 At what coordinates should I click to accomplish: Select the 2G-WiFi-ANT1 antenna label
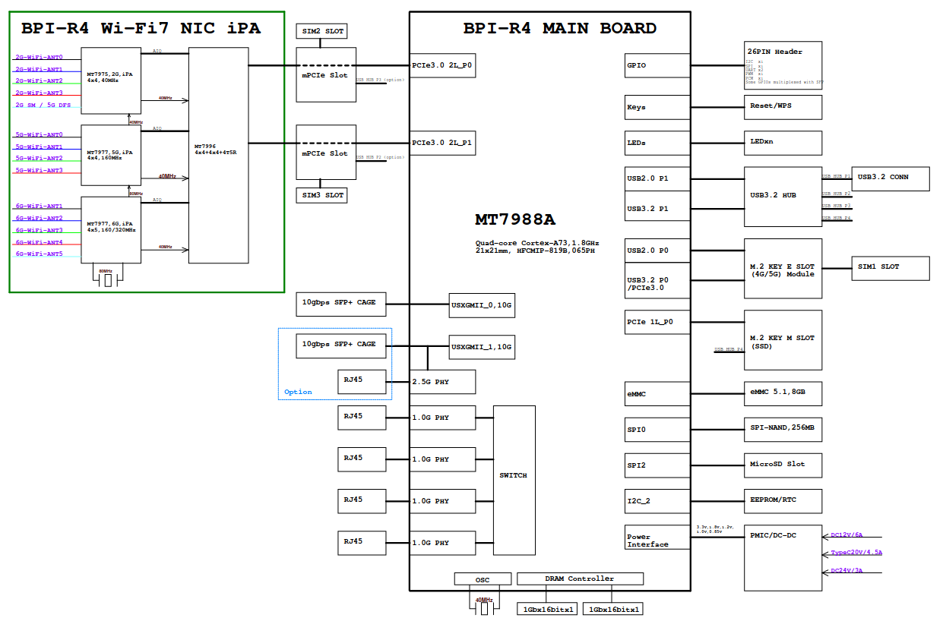[x=39, y=69]
